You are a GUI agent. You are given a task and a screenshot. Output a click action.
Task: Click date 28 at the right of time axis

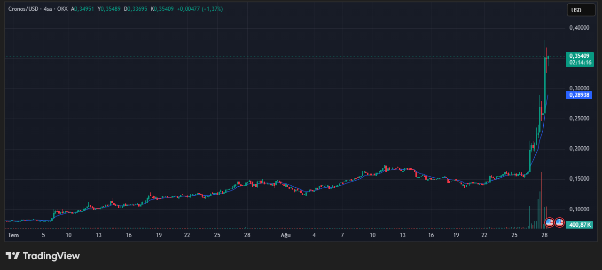tap(544, 235)
